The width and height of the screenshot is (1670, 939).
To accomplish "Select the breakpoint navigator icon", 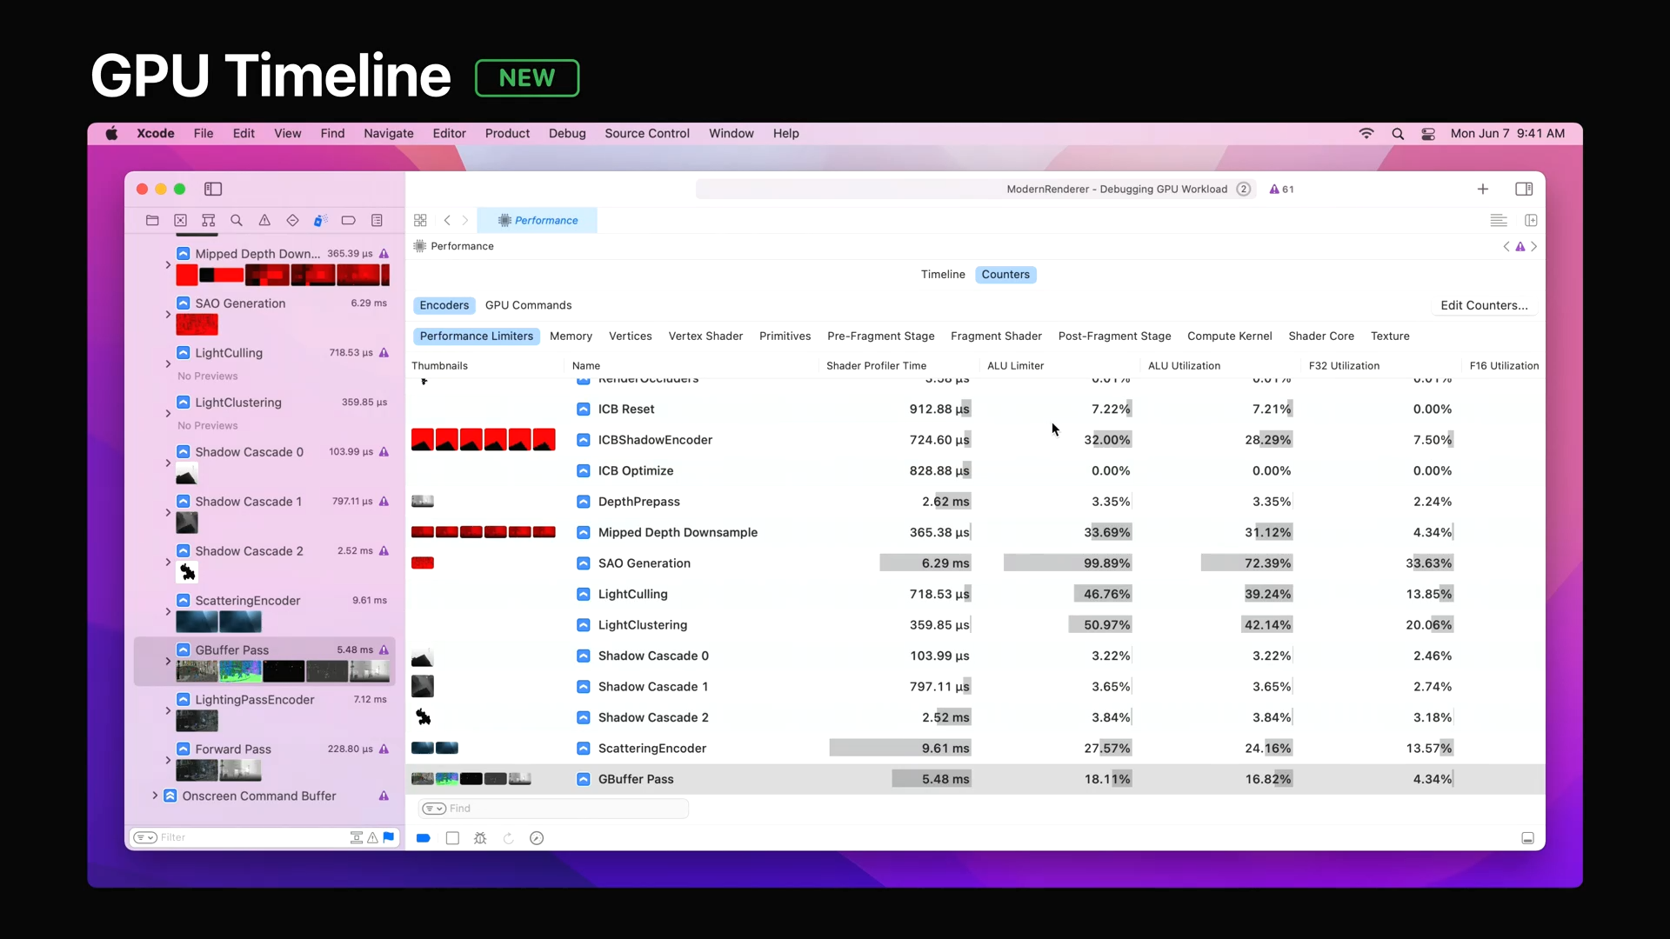I will [348, 221].
